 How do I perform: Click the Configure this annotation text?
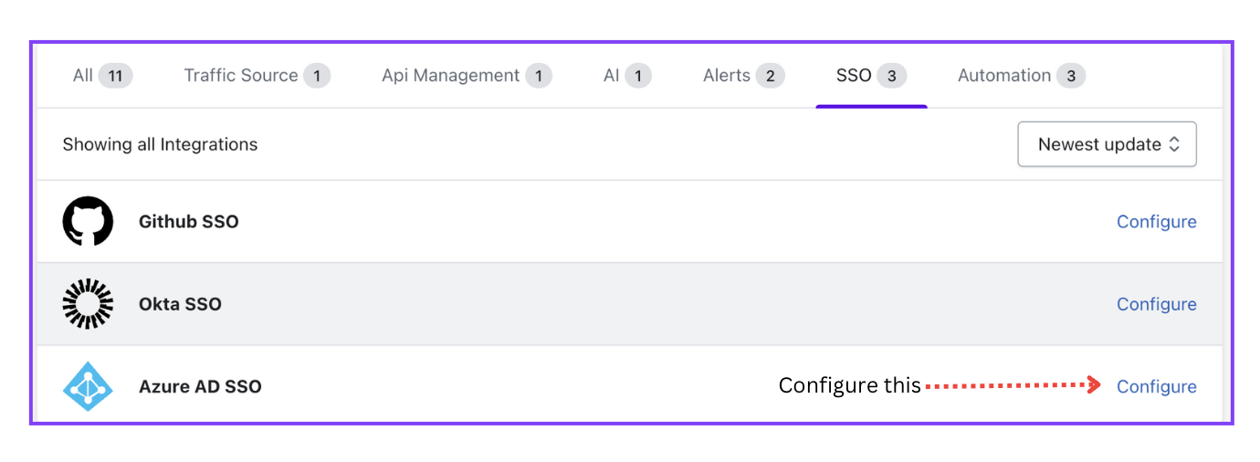849,386
